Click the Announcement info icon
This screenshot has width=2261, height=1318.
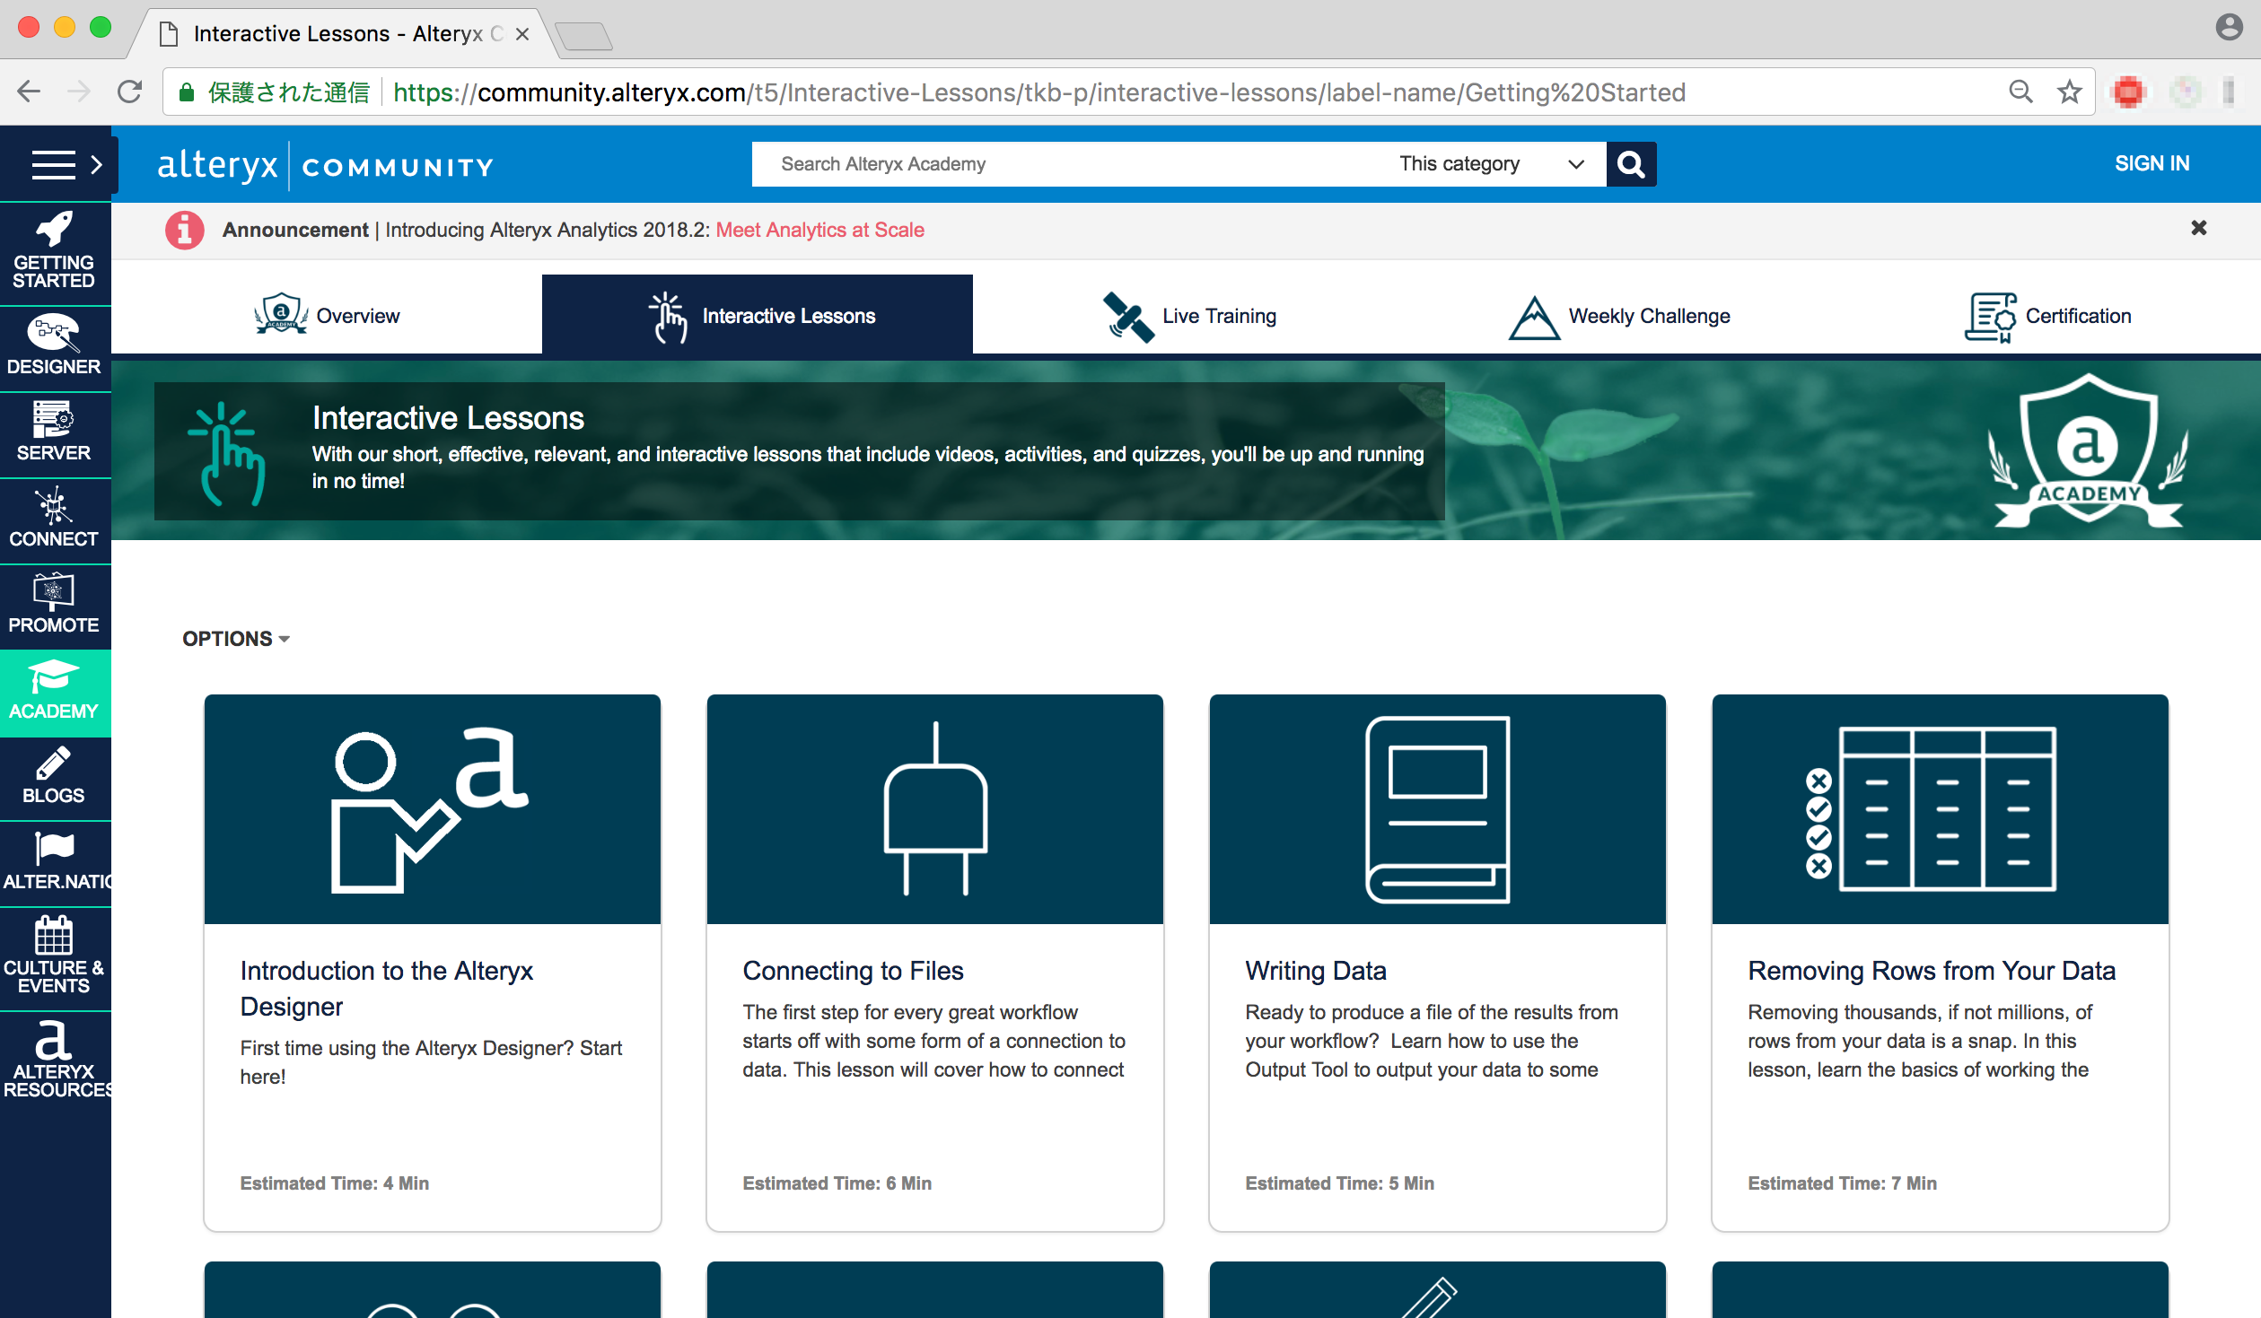click(x=184, y=231)
